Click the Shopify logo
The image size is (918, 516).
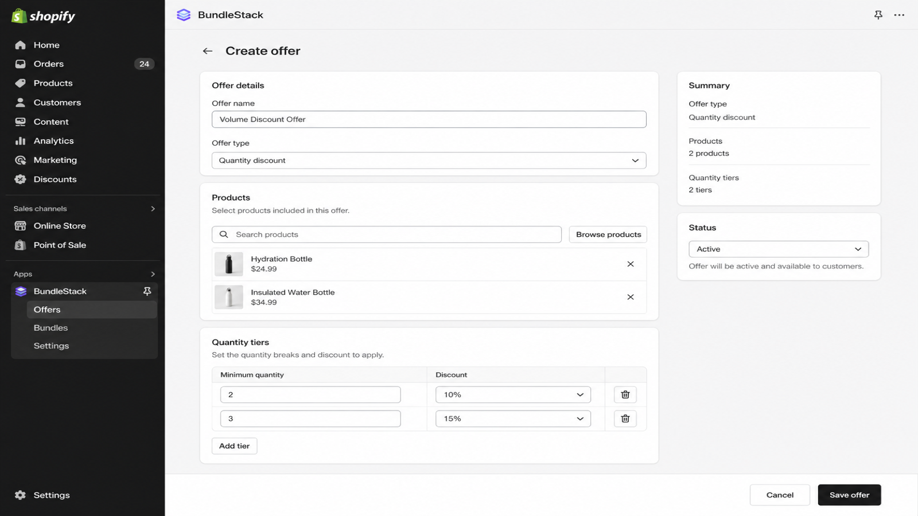click(44, 16)
